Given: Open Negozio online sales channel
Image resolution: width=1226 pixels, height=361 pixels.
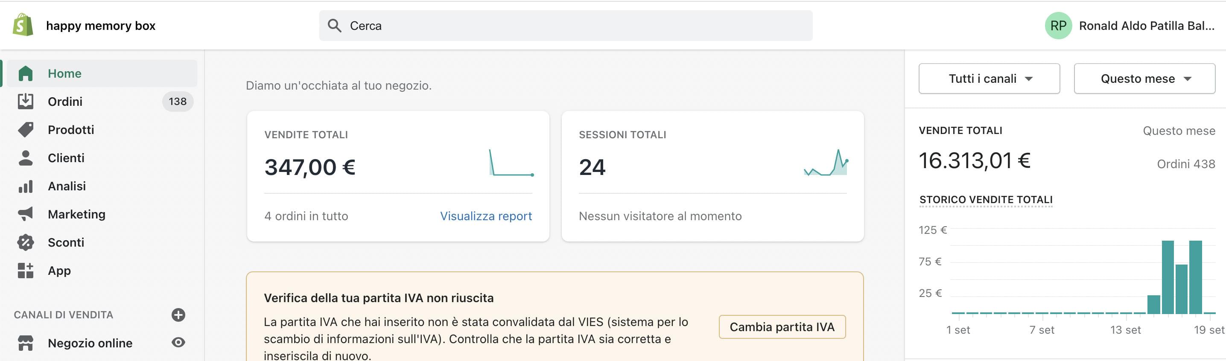Looking at the screenshot, I should tap(90, 343).
